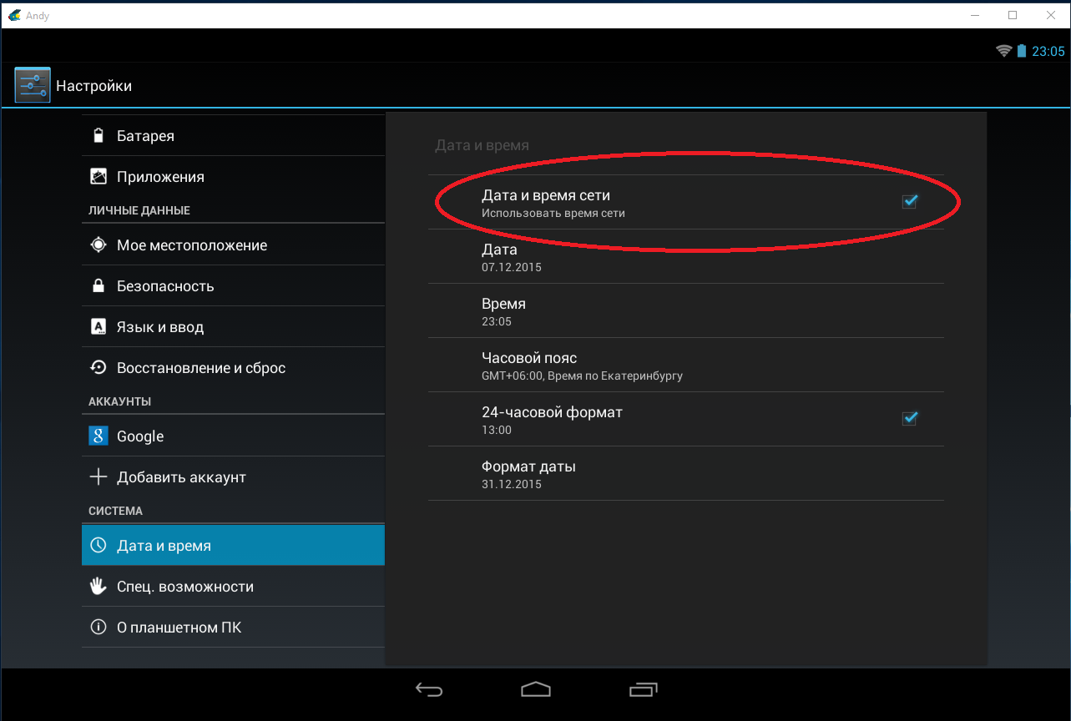Viewport: 1071px width, 721px height.
Task: Click the Wi-Fi status icon
Action: pyautogui.click(x=1003, y=51)
